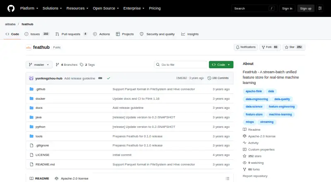The width and height of the screenshot is (331, 182).
Task: Star the feathub repository
Action: pyautogui.click(x=294, y=47)
